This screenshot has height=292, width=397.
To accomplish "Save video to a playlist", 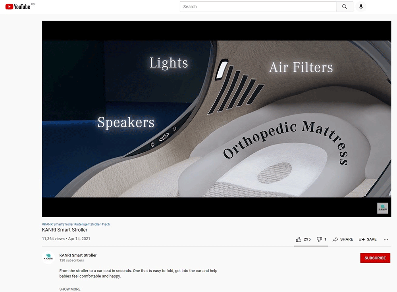I will pos(368,239).
